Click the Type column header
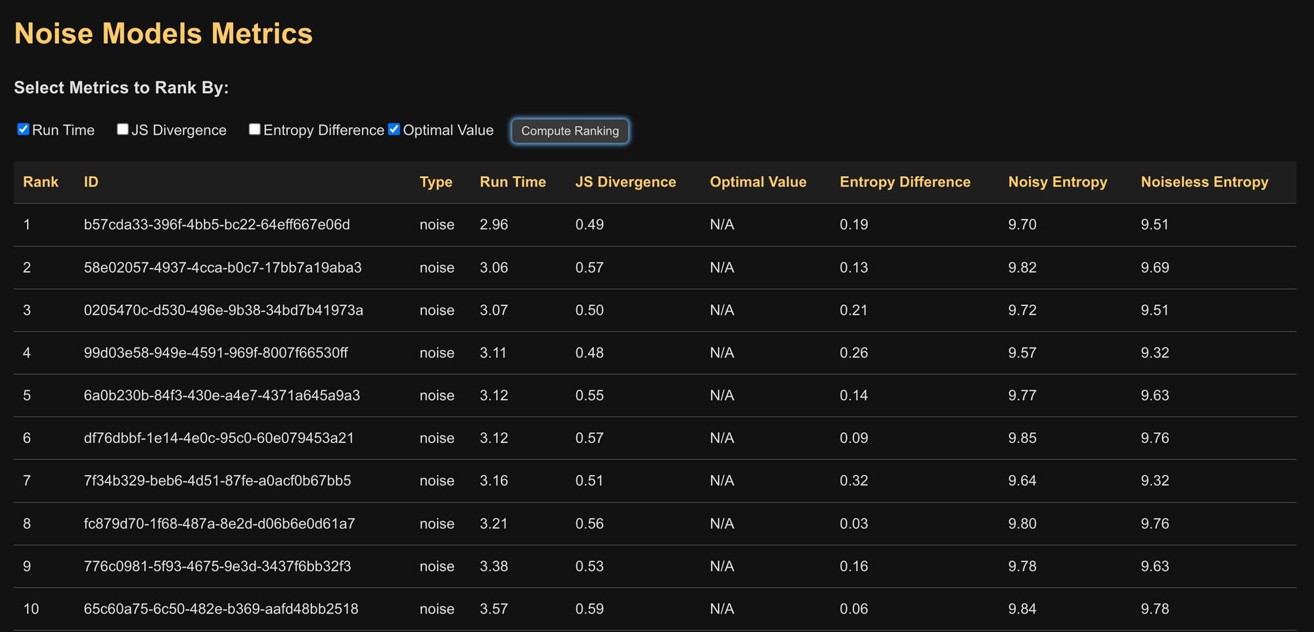This screenshot has height=632, width=1314. click(436, 182)
